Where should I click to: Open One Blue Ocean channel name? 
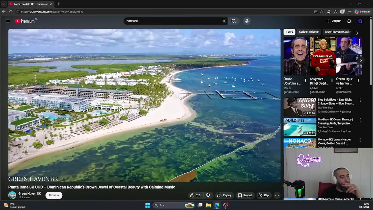point(326,127)
